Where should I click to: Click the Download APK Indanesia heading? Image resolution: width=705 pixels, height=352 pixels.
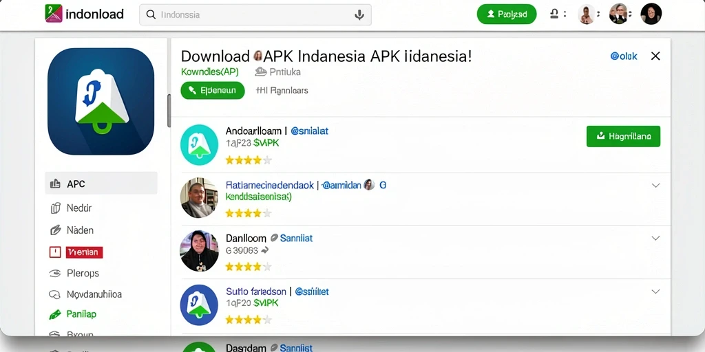coord(326,56)
